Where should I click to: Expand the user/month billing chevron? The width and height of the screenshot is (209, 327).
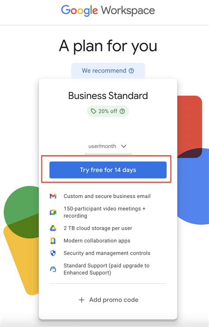[123, 146]
